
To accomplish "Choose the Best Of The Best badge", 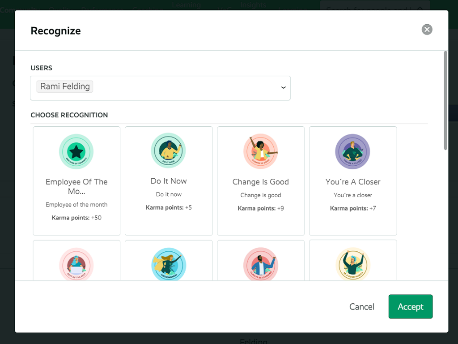I will 76,265.
